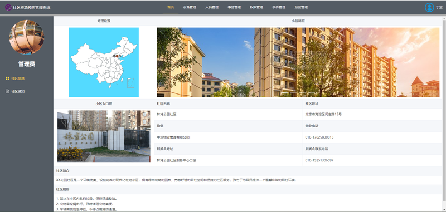Image resolution: width=446 pixels, height=212 pixels.
Task: Click the blue user avatar icon
Action: pyautogui.click(x=429, y=7)
